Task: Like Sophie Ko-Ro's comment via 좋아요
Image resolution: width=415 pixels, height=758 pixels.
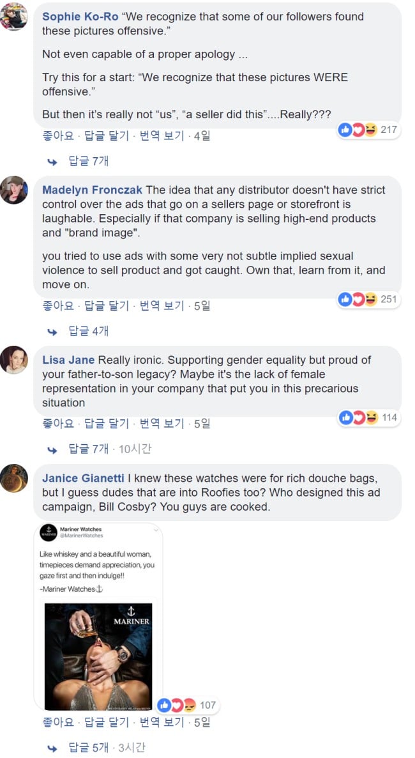Action: tap(58, 135)
